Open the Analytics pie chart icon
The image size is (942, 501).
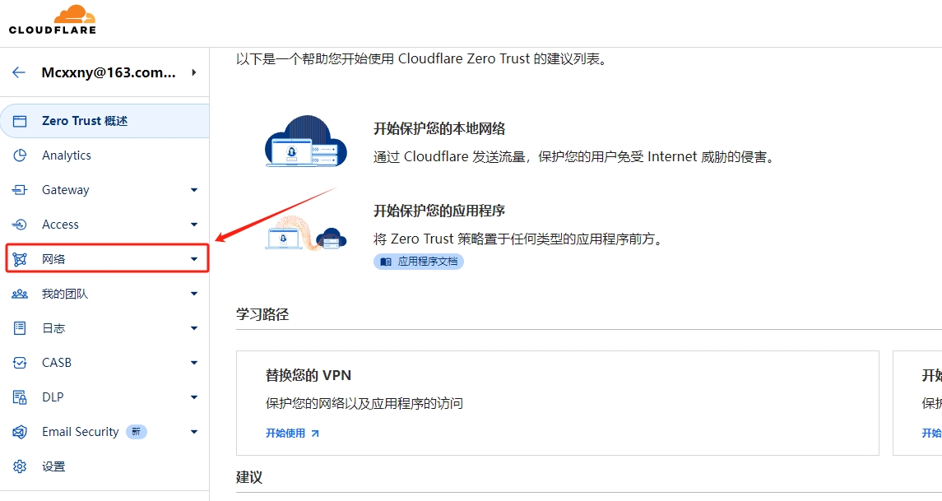coord(20,155)
